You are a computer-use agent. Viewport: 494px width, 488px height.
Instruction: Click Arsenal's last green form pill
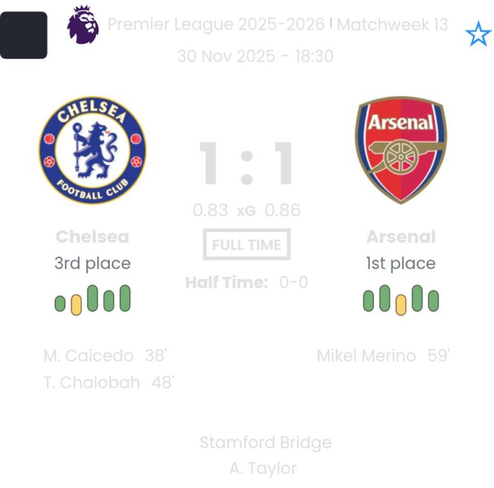434,301
